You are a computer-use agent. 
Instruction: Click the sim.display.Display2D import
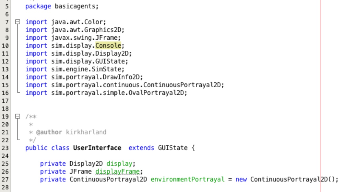coord(79,54)
